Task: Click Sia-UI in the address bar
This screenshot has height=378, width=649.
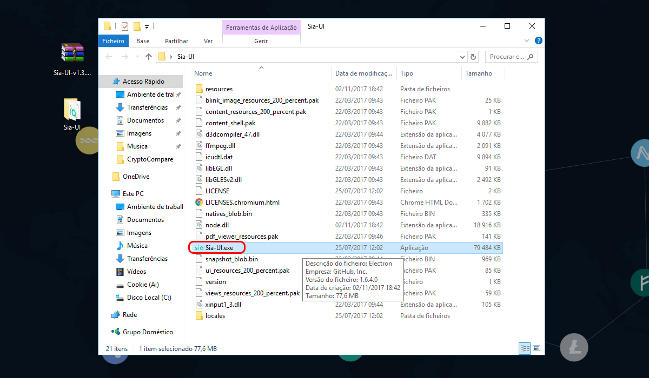Action: [186, 57]
